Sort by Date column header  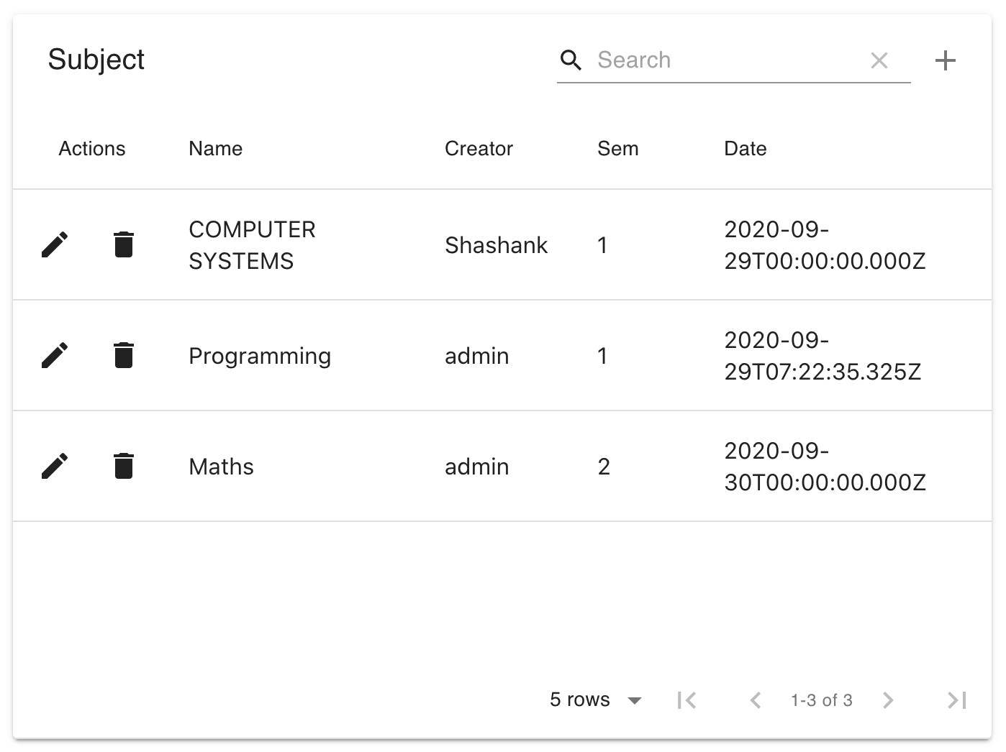(x=746, y=149)
